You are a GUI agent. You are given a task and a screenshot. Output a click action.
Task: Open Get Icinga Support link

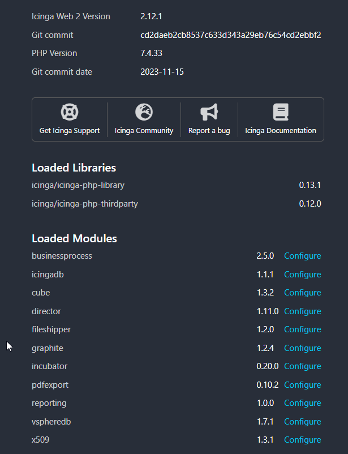point(70,131)
